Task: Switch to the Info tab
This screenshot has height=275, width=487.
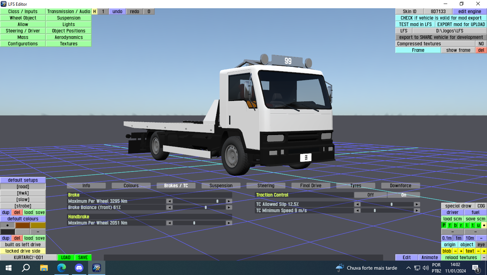Action: [x=86, y=186]
